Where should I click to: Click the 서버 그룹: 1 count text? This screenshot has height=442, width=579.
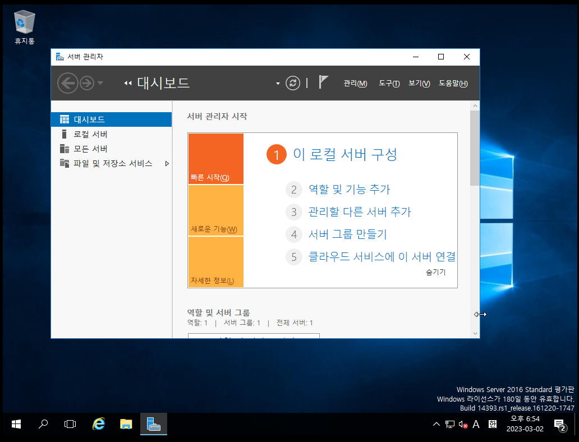(242, 323)
